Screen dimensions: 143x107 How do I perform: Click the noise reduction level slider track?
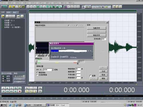click(x=57, y=61)
